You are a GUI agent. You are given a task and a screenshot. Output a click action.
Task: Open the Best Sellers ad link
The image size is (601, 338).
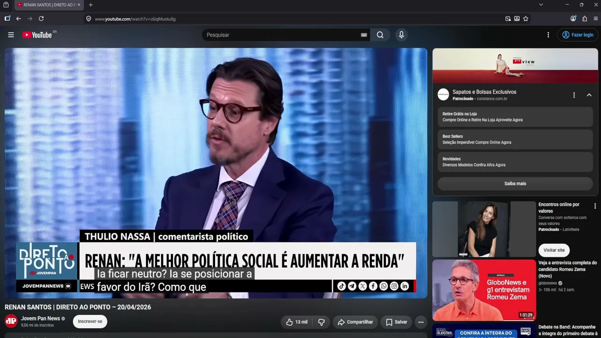515,139
